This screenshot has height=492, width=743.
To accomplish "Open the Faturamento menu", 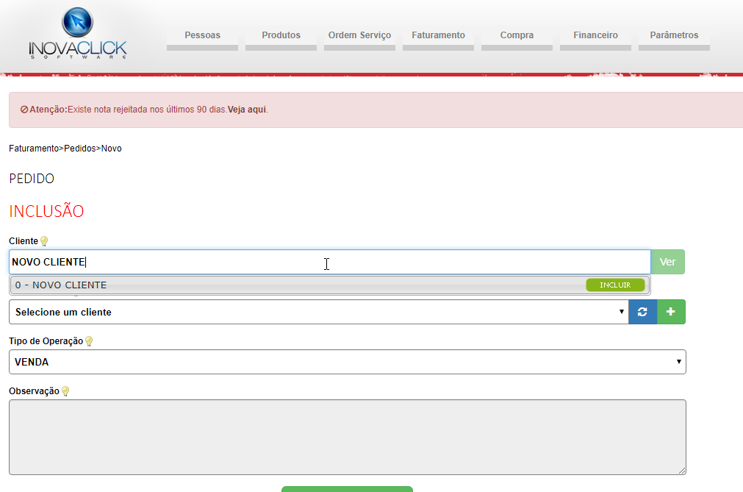I will (x=438, y=35).
